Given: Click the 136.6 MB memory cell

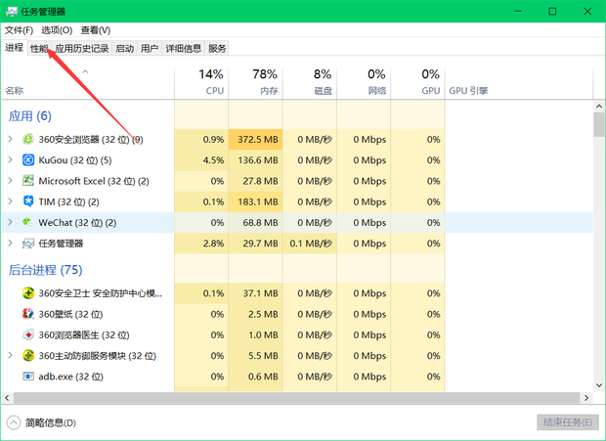Looking at the screenshot, I should [255, 160].
